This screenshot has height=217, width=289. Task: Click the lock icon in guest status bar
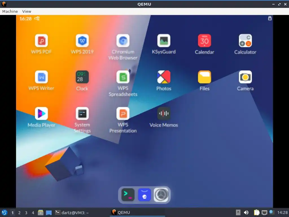click(x=270, y=18)
